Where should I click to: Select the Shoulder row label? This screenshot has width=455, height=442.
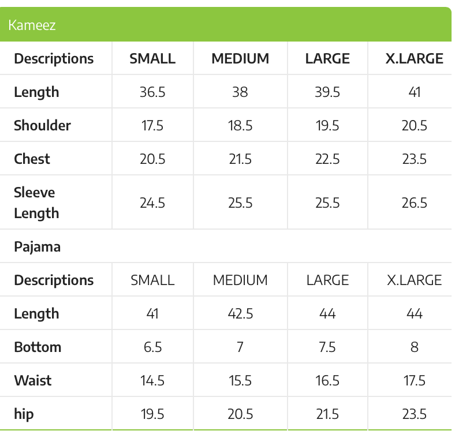tap(42, 126)
